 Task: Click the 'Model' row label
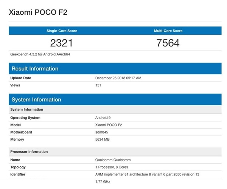(x=16, y=125)
